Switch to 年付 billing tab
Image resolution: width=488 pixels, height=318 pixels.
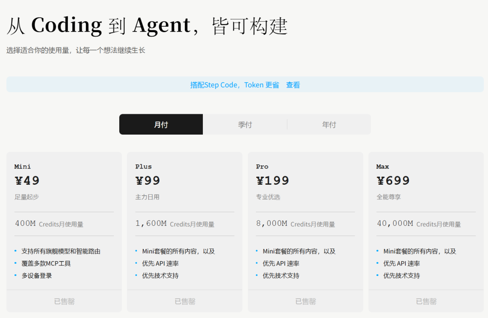click(x=329, y=125)
